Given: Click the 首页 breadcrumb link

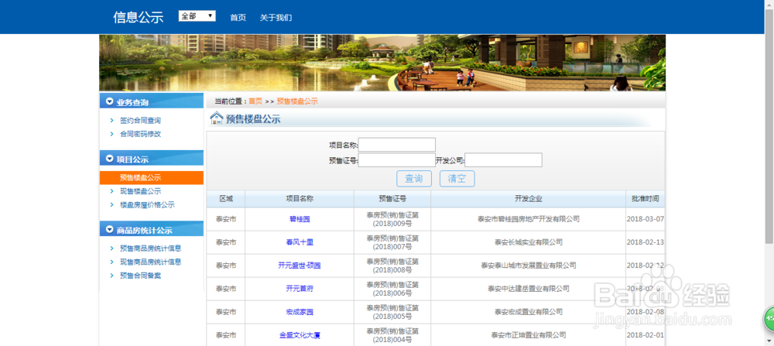Looking at the screenshot, I should (x=255, y=101).
